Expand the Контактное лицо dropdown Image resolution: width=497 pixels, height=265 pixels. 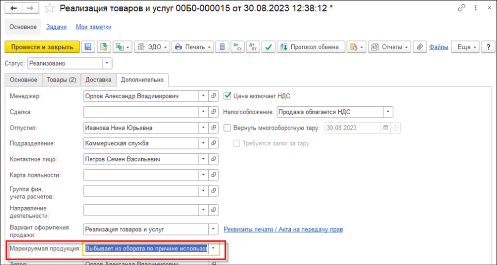pos(203,159)
